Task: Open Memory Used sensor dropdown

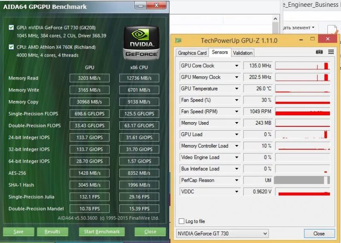Action: 237,123
